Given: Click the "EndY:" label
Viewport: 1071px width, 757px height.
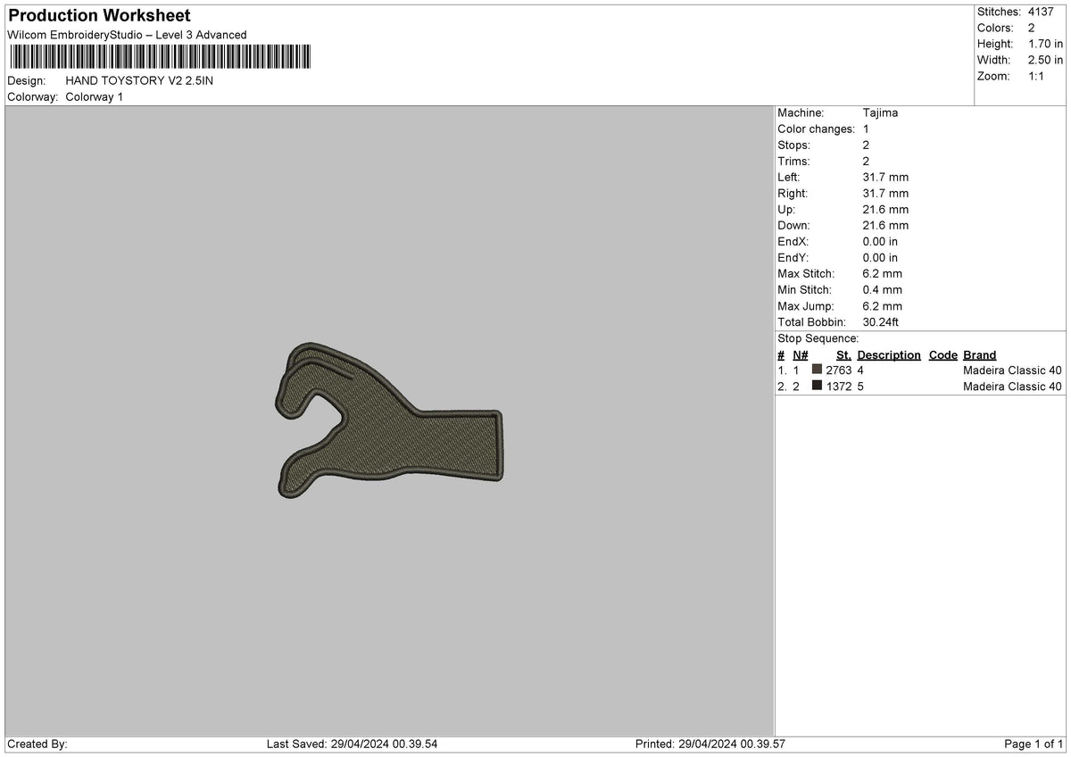Looking at the screenshot, I should pos(793,257).
